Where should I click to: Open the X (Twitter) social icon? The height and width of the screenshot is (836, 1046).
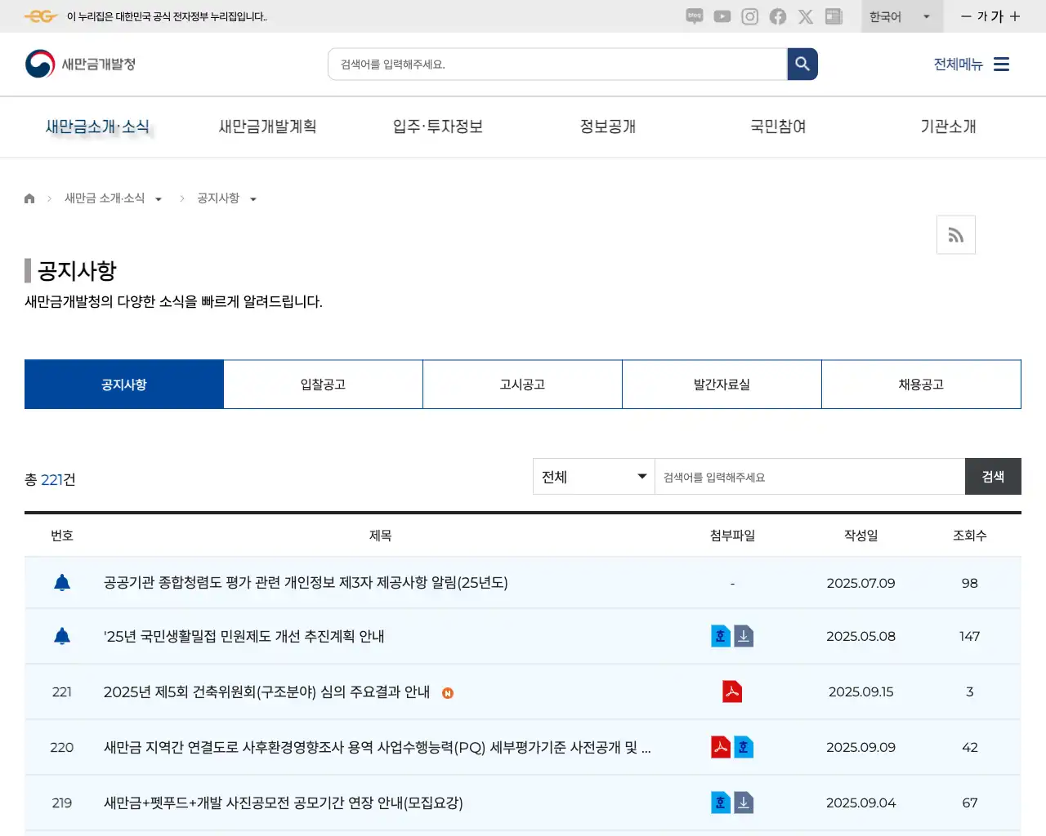805,16
